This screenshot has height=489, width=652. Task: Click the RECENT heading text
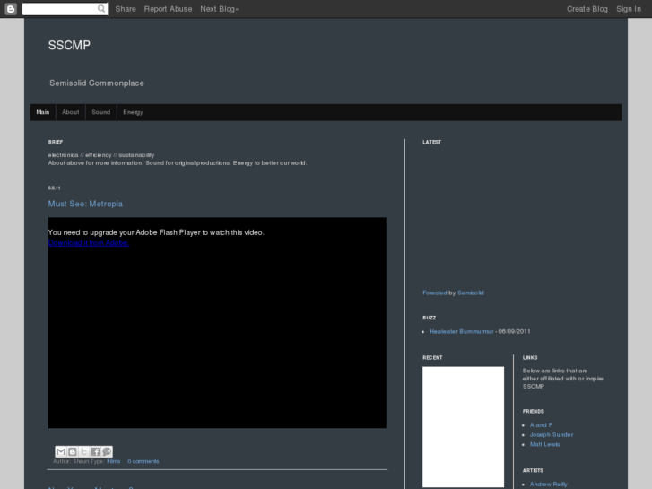[x=432, y=357]
